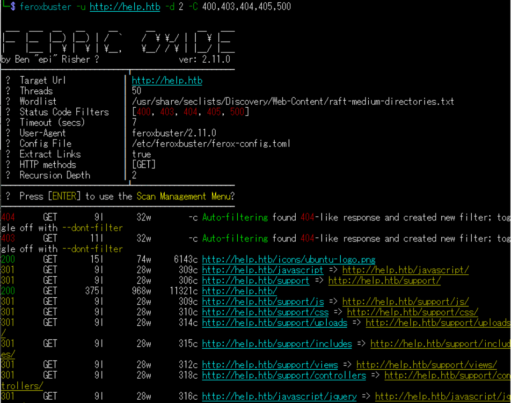
Task: Open the cyan http://help.htb/support/uploads link
Action: [x=274, y=322]
